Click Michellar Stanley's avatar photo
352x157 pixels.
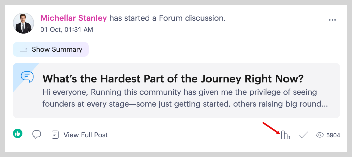[23, 23]
